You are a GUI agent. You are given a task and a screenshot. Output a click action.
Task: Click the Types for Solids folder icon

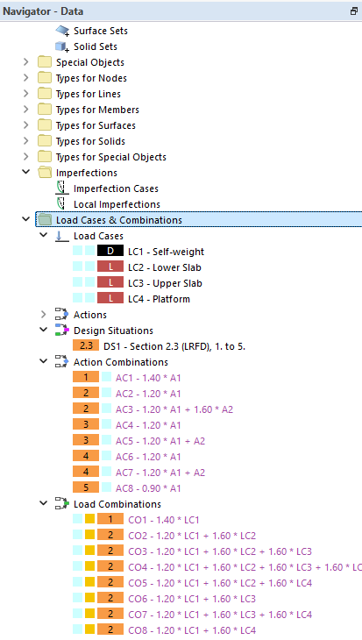tap(45, 142)
